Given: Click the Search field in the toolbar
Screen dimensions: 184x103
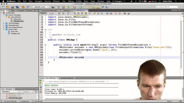Looking at the screenshot, I should (168, 7).
